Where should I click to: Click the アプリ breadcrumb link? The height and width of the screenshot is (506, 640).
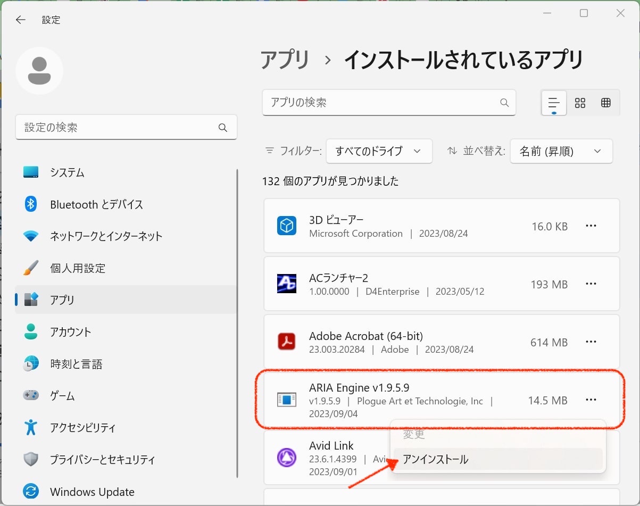pos(285,60)
